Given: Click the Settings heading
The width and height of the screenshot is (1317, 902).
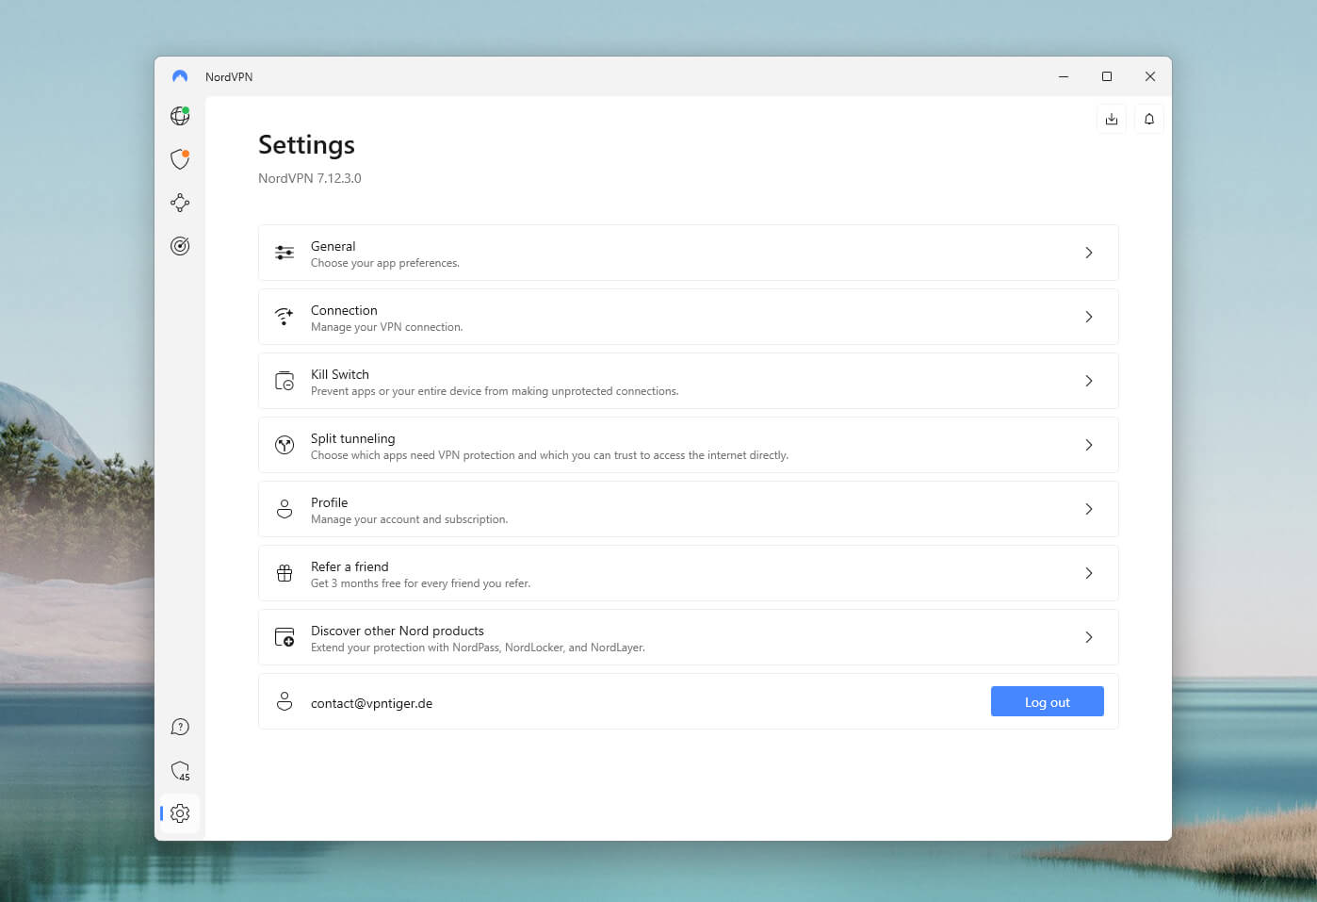Looking at the screenshot, I should (x=307, y=144).
